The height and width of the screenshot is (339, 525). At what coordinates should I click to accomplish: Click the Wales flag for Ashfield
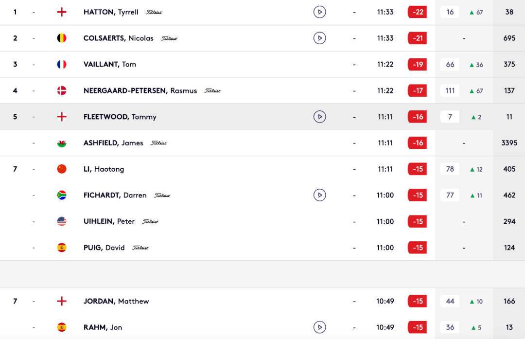click(62, 143)
